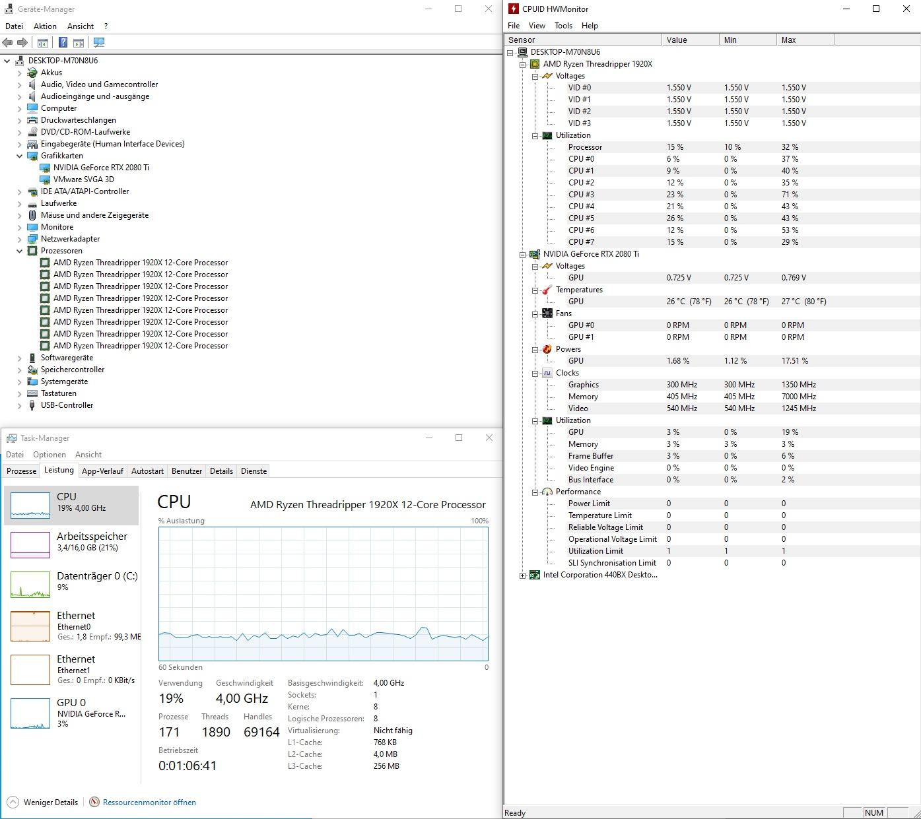Image resolution: width=921 pixels, height=819 pixels.
Task: Expand the Akkus node
Action: (x=20, y=73)
